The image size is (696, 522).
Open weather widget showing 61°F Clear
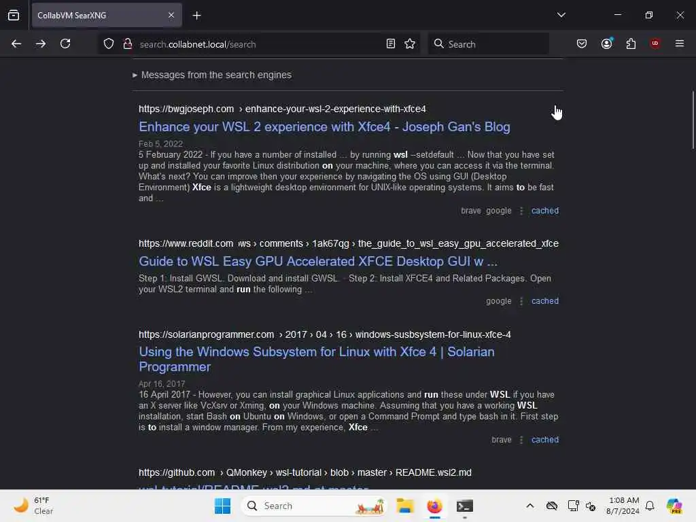[33, 506]
